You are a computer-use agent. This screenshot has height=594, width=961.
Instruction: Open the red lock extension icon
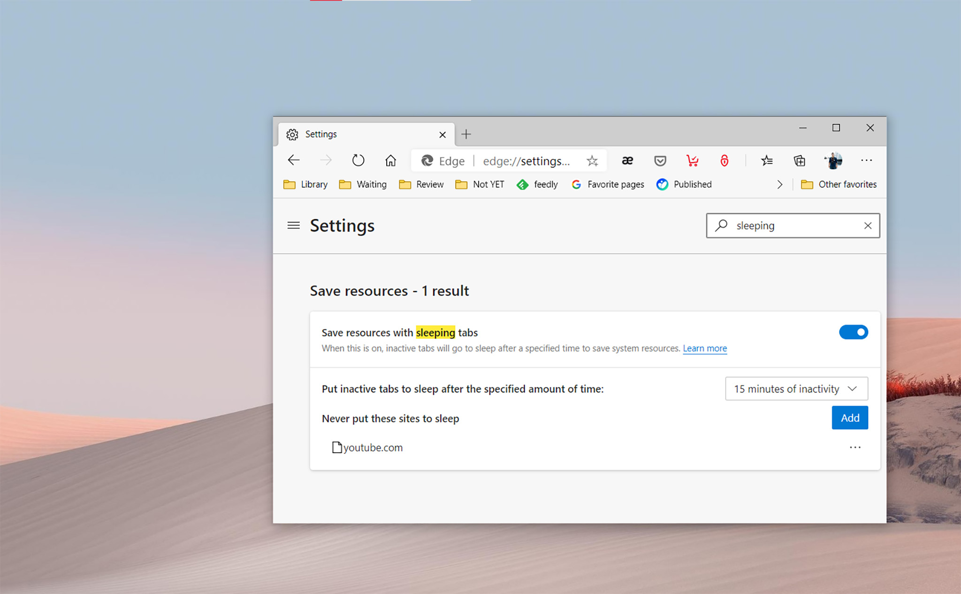(x=724, y=161)
